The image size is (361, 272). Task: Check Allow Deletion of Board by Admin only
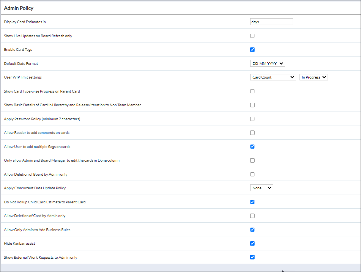252,174
